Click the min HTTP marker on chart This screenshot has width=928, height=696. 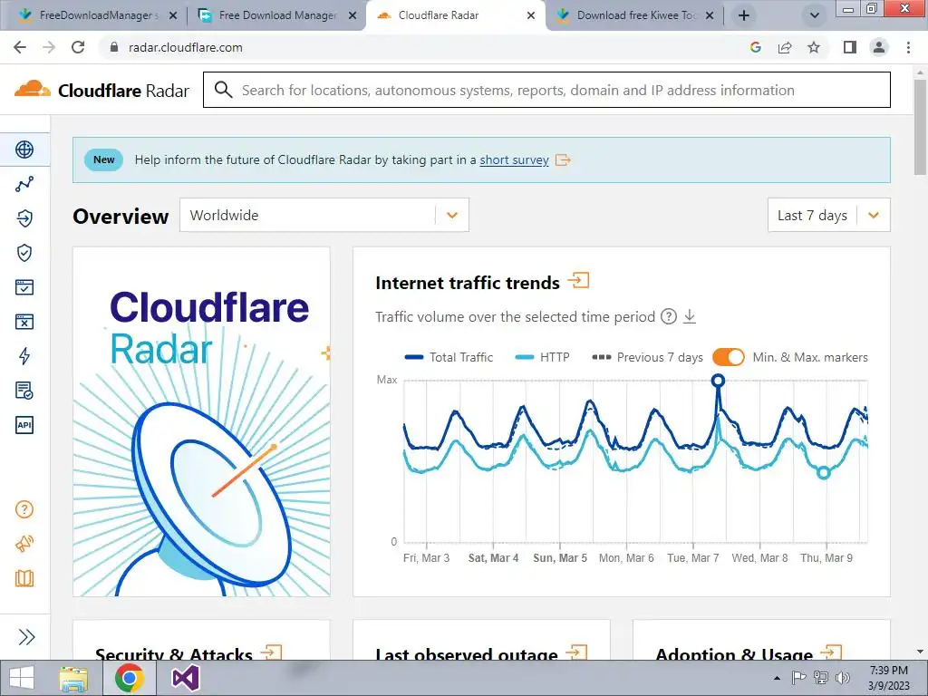pos(823,472)
